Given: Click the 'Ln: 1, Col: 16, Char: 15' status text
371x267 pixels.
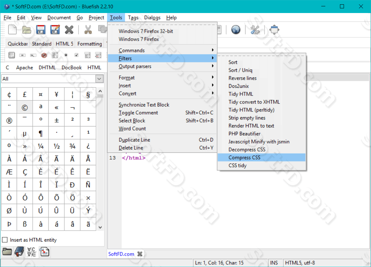Looking at the screenshot, I should click(x=219, y=263).
